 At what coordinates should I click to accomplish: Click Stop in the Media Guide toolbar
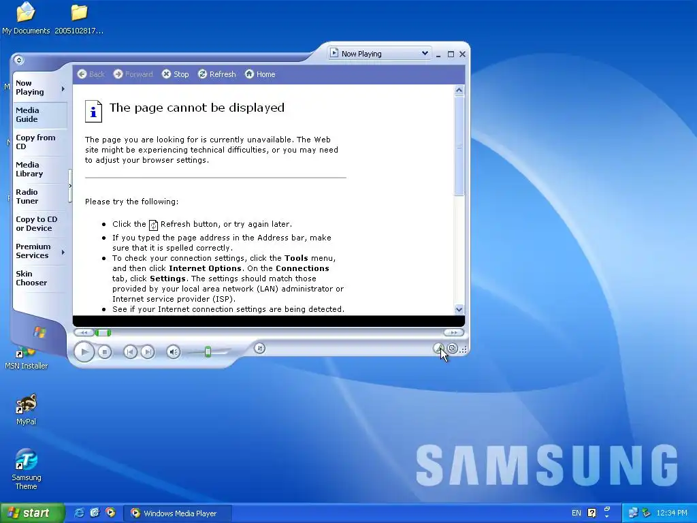[x=175, y=74]
